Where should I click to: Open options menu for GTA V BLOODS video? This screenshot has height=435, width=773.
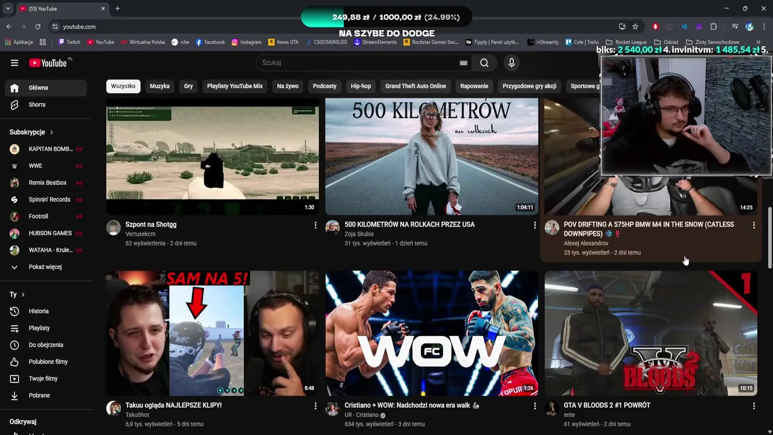tap(754, 406)
